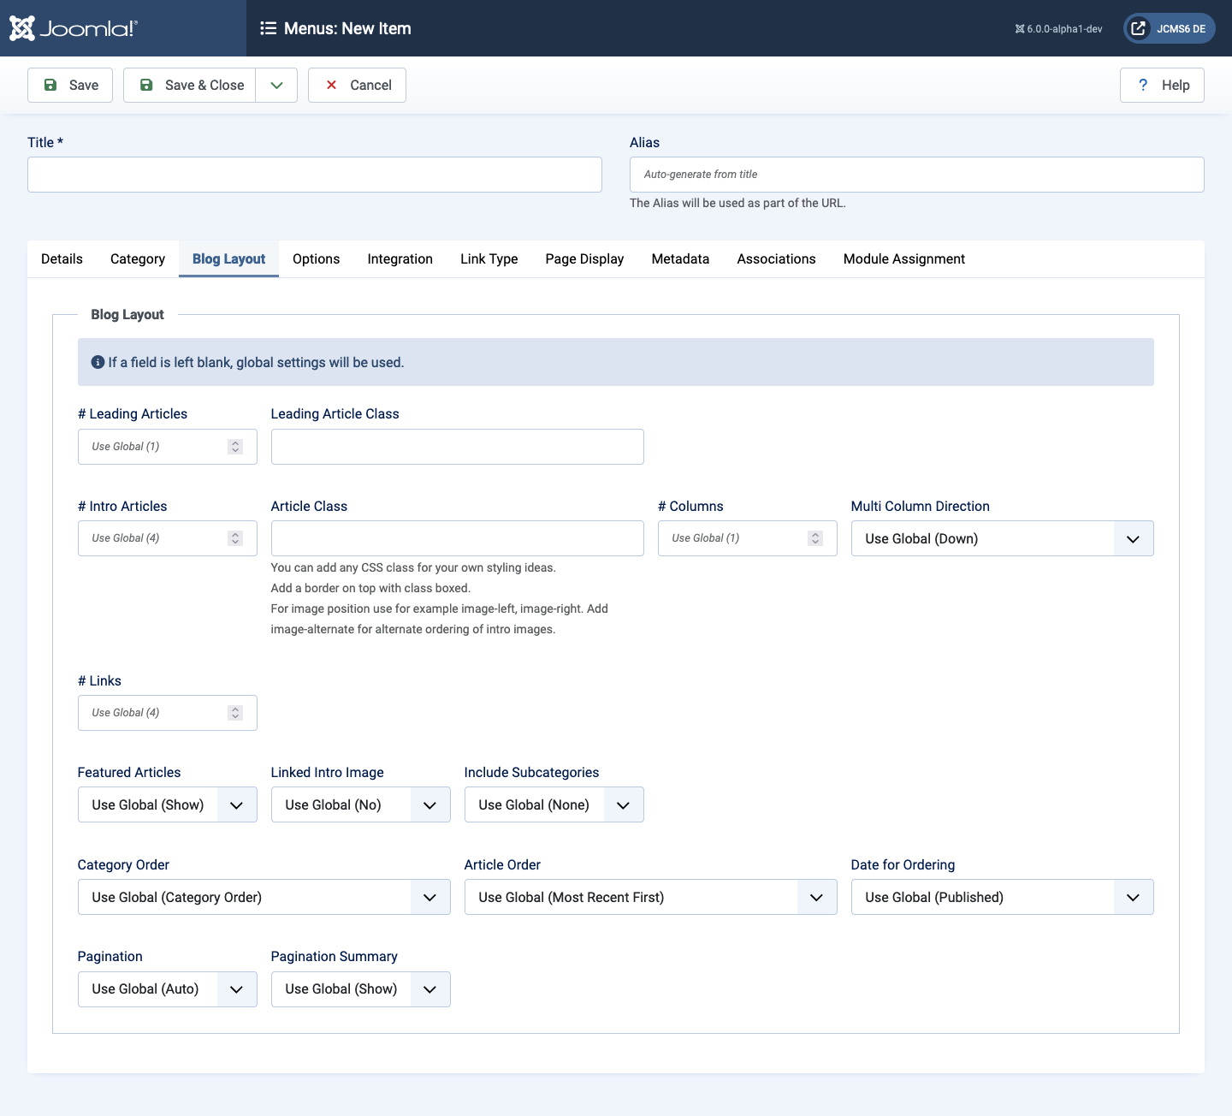Click the 'Blog Layout' fieldset legend
Screen dimensions: 1232x1116
[x=127, y=314]
